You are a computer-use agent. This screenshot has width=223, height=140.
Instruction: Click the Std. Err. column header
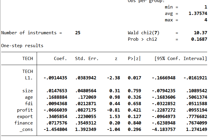[87, 59]
